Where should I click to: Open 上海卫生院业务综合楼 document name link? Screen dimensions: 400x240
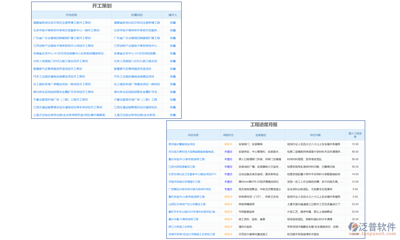click(x=70, y=115)
